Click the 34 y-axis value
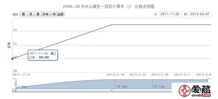The image size is (218, 99). coord(15,30)
